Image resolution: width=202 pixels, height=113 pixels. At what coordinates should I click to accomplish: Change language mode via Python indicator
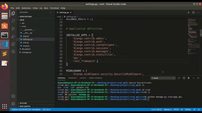click(x=188, y=110)
